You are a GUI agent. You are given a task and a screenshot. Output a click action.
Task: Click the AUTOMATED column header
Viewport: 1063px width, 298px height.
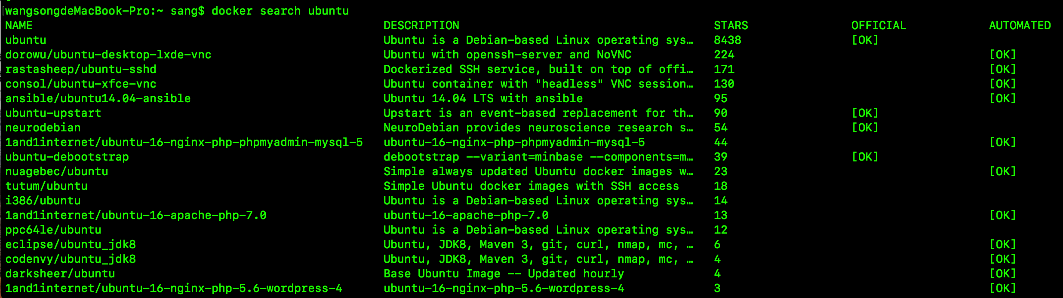[x=1020, y=25]
